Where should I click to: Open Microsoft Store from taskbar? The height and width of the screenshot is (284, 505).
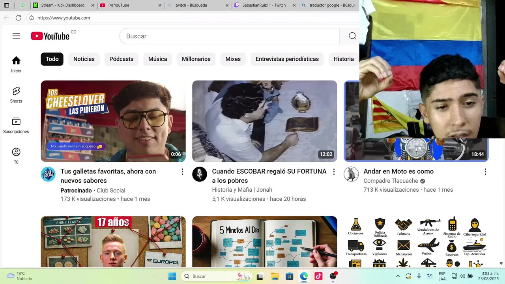[x=289, y=276]
